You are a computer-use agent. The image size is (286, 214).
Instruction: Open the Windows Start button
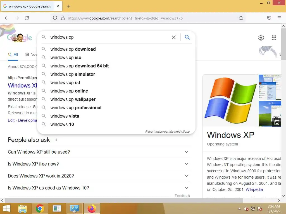tap(7, 208)
